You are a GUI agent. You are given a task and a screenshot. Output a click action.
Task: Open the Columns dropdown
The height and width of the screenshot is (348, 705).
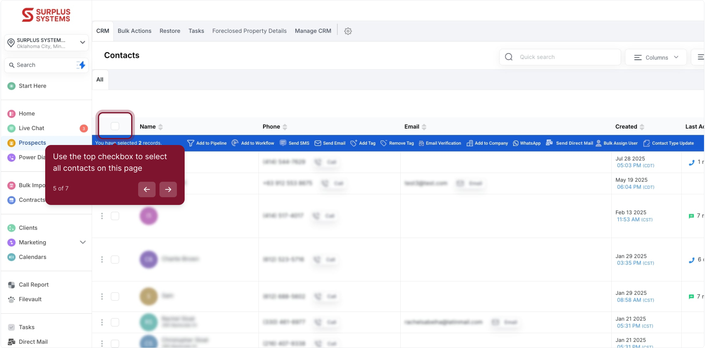(656, 57)
